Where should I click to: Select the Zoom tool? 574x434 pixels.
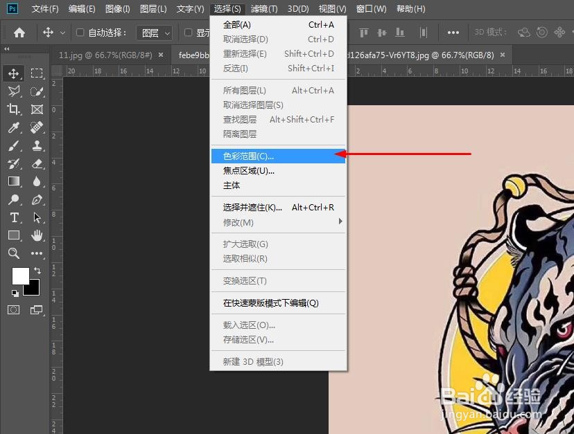[x=14, y=253]
